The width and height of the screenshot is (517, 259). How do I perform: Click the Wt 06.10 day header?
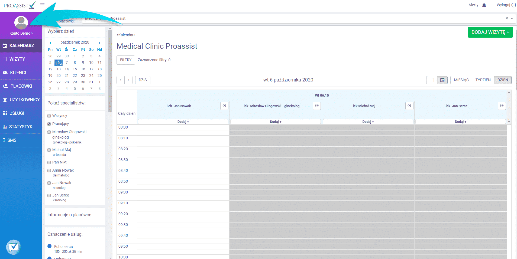(322, 96)
